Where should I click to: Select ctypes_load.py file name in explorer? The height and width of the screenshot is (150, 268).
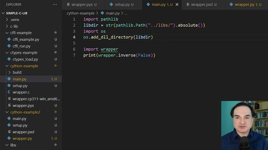click(25, 59)
